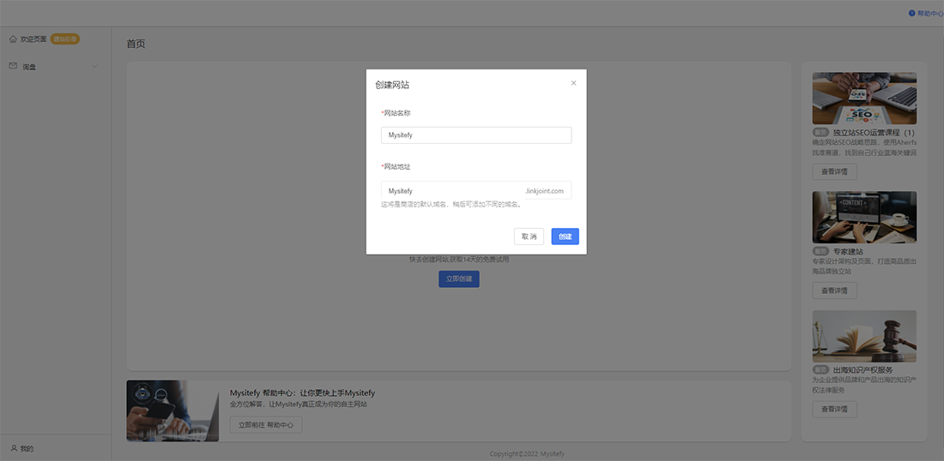Click 查看详情 under 独立站SEO运营课程
This screenshot has width=944, height=461.
pos(834,171)
